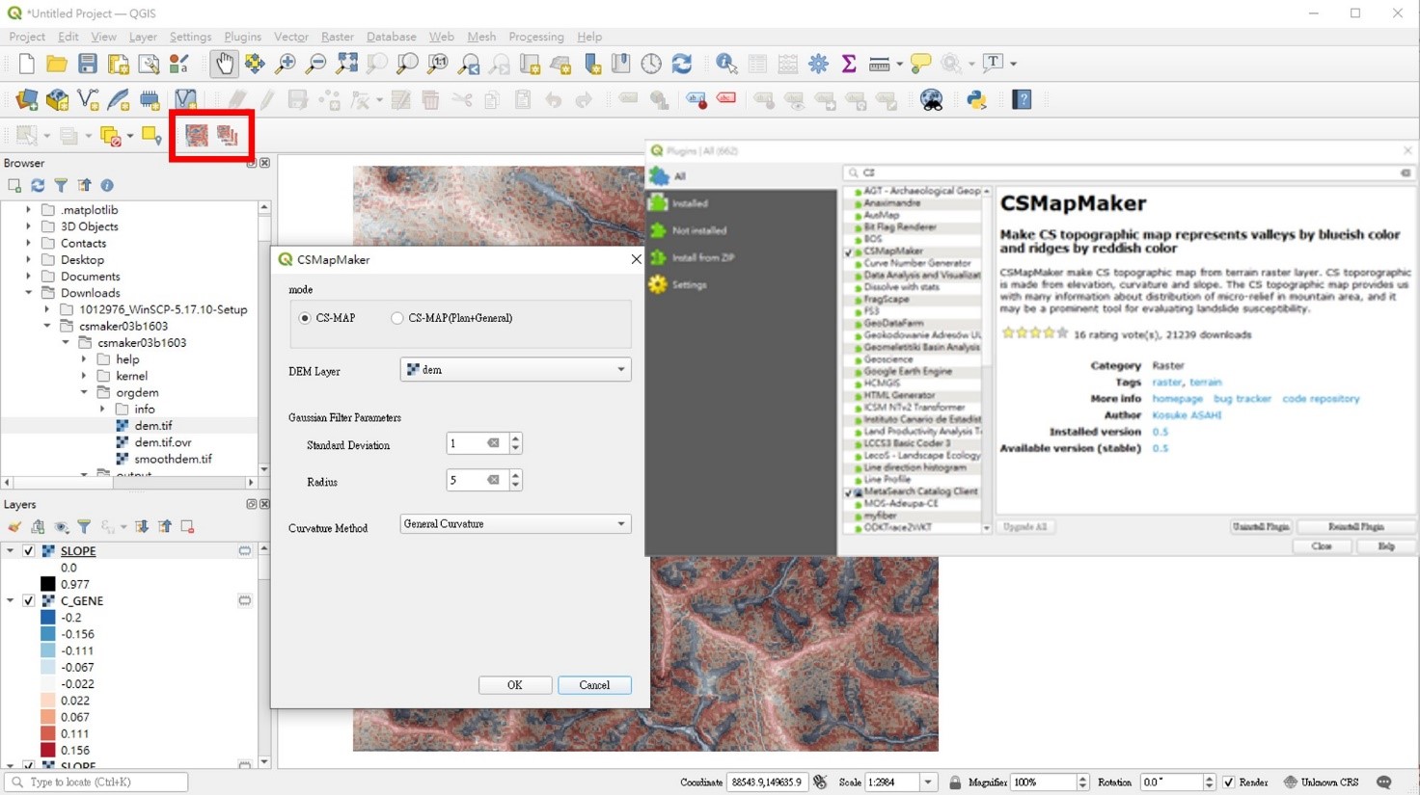
Task: Click the 0.156 red color swatch
Action: pyautogui.click(x=47, y=751)
